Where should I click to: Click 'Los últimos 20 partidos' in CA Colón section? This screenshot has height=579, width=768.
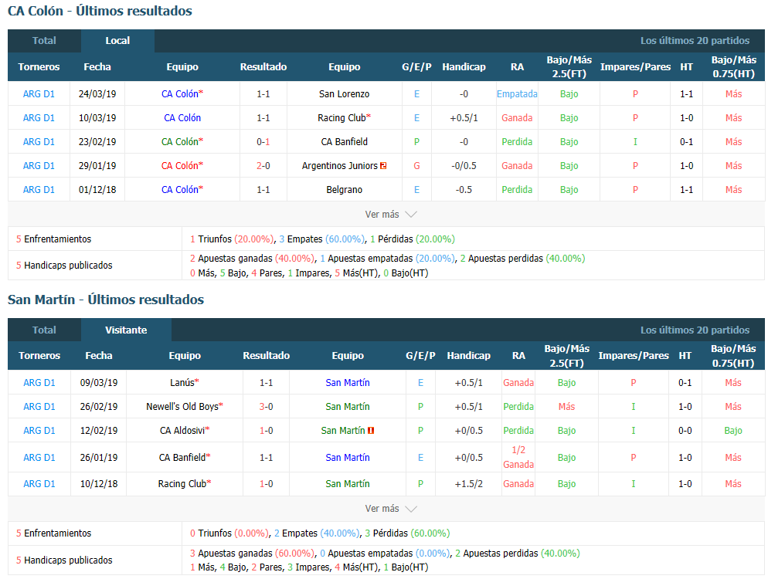tap(695, 41)
